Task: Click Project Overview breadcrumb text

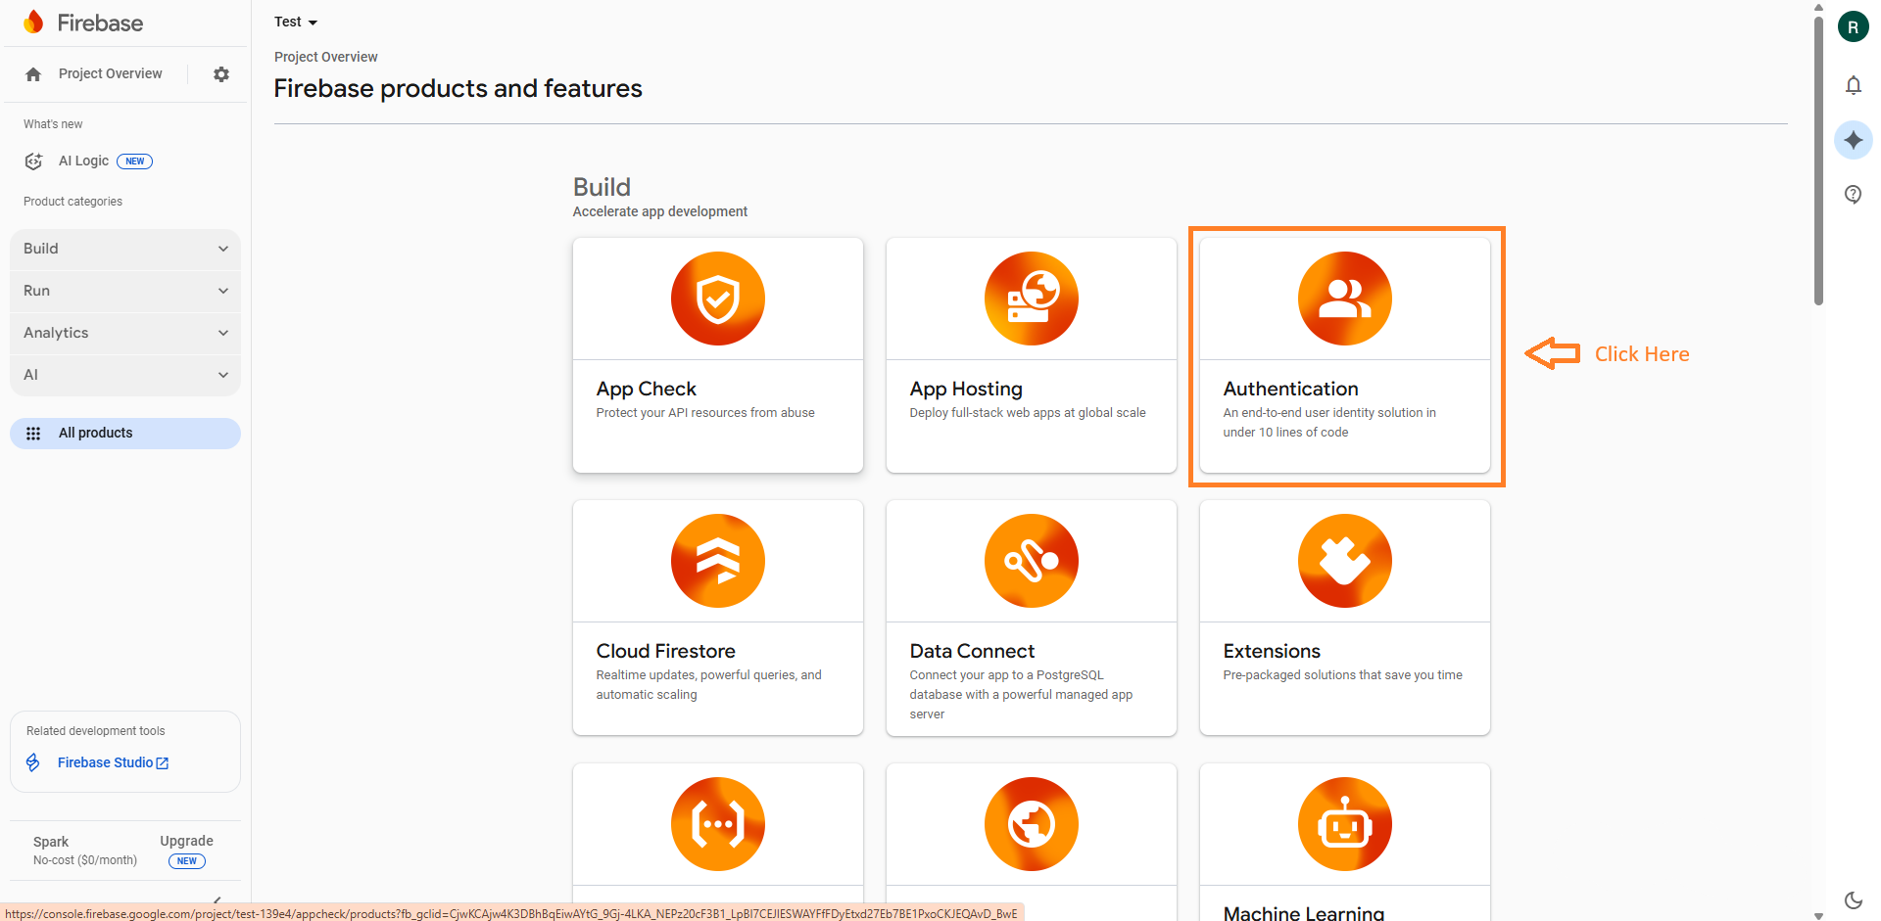Action: [325, 57]
